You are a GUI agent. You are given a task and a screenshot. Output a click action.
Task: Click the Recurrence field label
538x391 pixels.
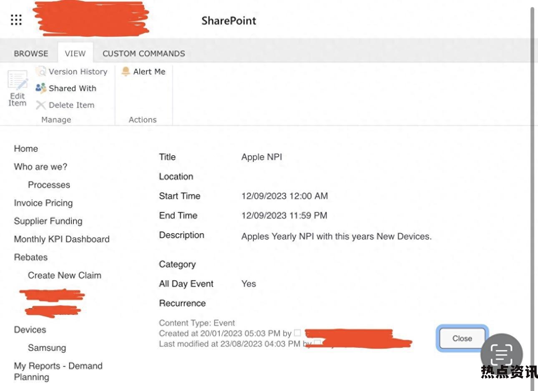click(182, 303)
